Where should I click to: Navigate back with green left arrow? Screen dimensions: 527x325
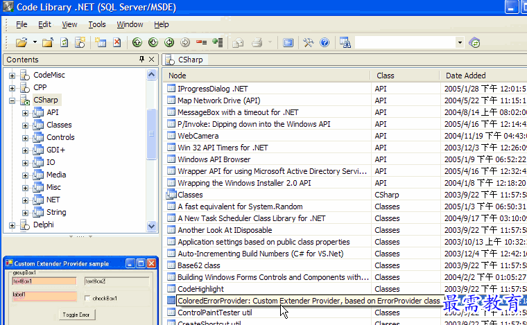[x=169, y=42]
